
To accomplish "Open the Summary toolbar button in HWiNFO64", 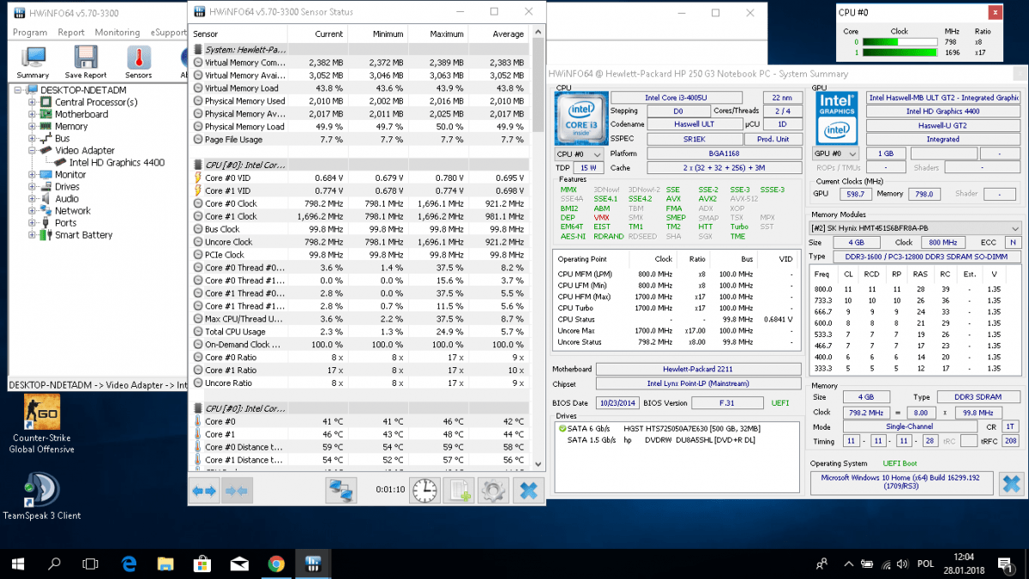I will click(33, 63).
